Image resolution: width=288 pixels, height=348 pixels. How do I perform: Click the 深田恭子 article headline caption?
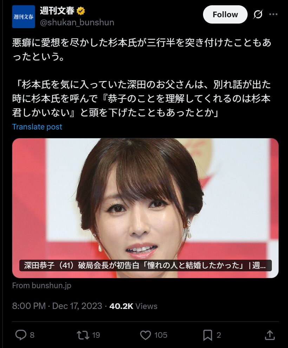coord(145,265)
